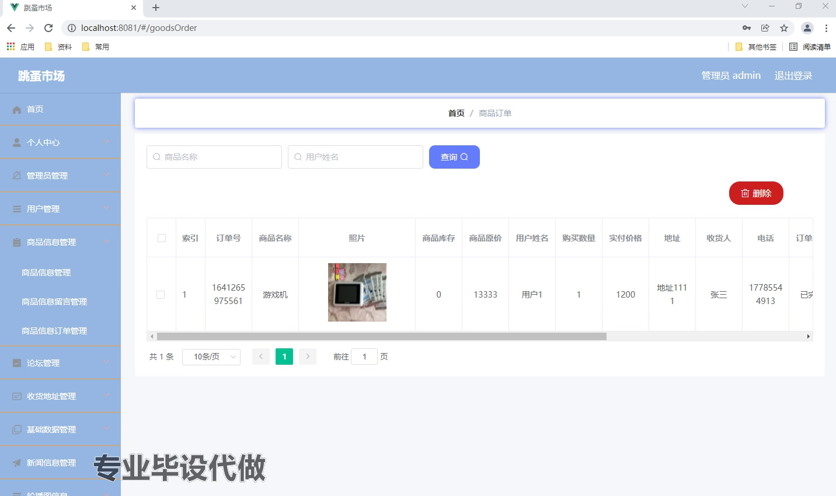836x496 pixels.
Task: Click the clipboard icon beside 商品信息管理 parent menu
Action: [x=17, y=242]
